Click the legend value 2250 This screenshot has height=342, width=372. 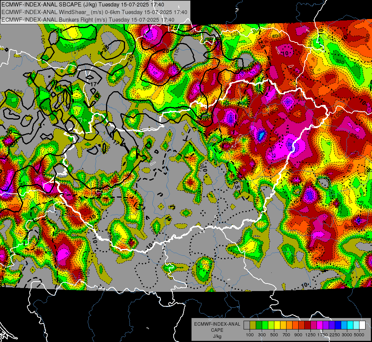click(x=335, y=335)
